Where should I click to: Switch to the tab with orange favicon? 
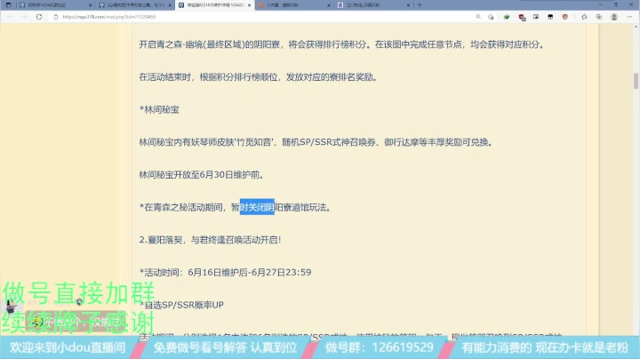tap(294, 5)
